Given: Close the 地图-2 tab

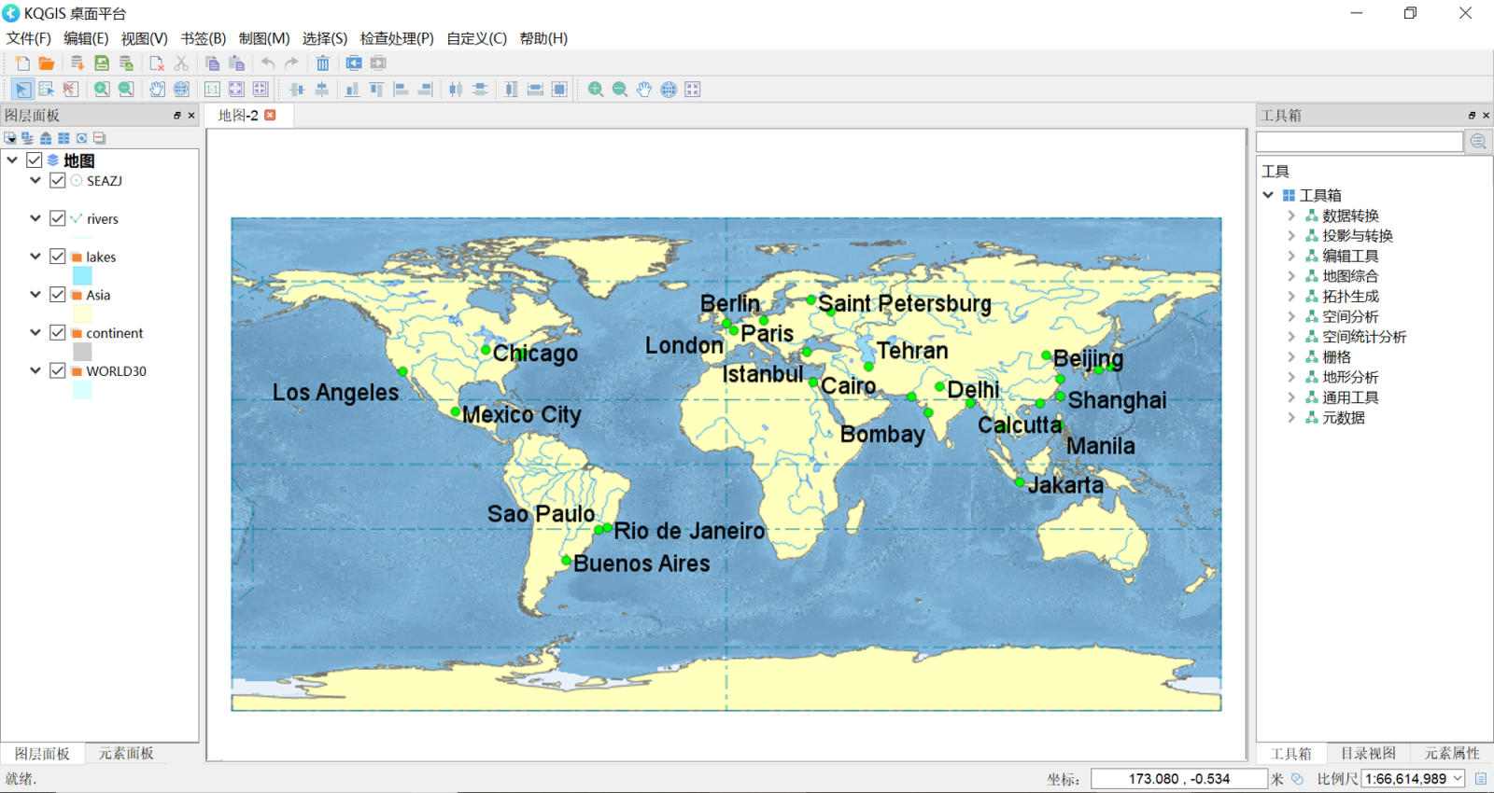Looking at the screenshot, I should (271, 115).
